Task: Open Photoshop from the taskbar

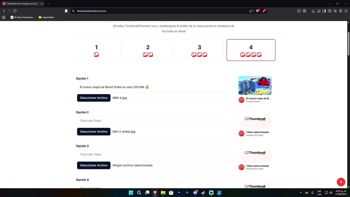Action: (187, 193)
